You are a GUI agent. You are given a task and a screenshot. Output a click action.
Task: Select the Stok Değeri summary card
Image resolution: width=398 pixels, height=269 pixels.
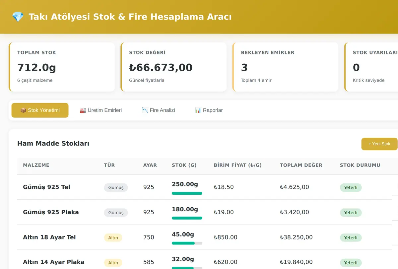[x=173, y=67]
